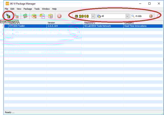
Task: Click the NI LabVIEW Tools Network cell
Action: [97, 26]
